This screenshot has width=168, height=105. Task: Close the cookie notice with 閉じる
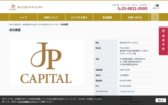click(x=161, y=100)
